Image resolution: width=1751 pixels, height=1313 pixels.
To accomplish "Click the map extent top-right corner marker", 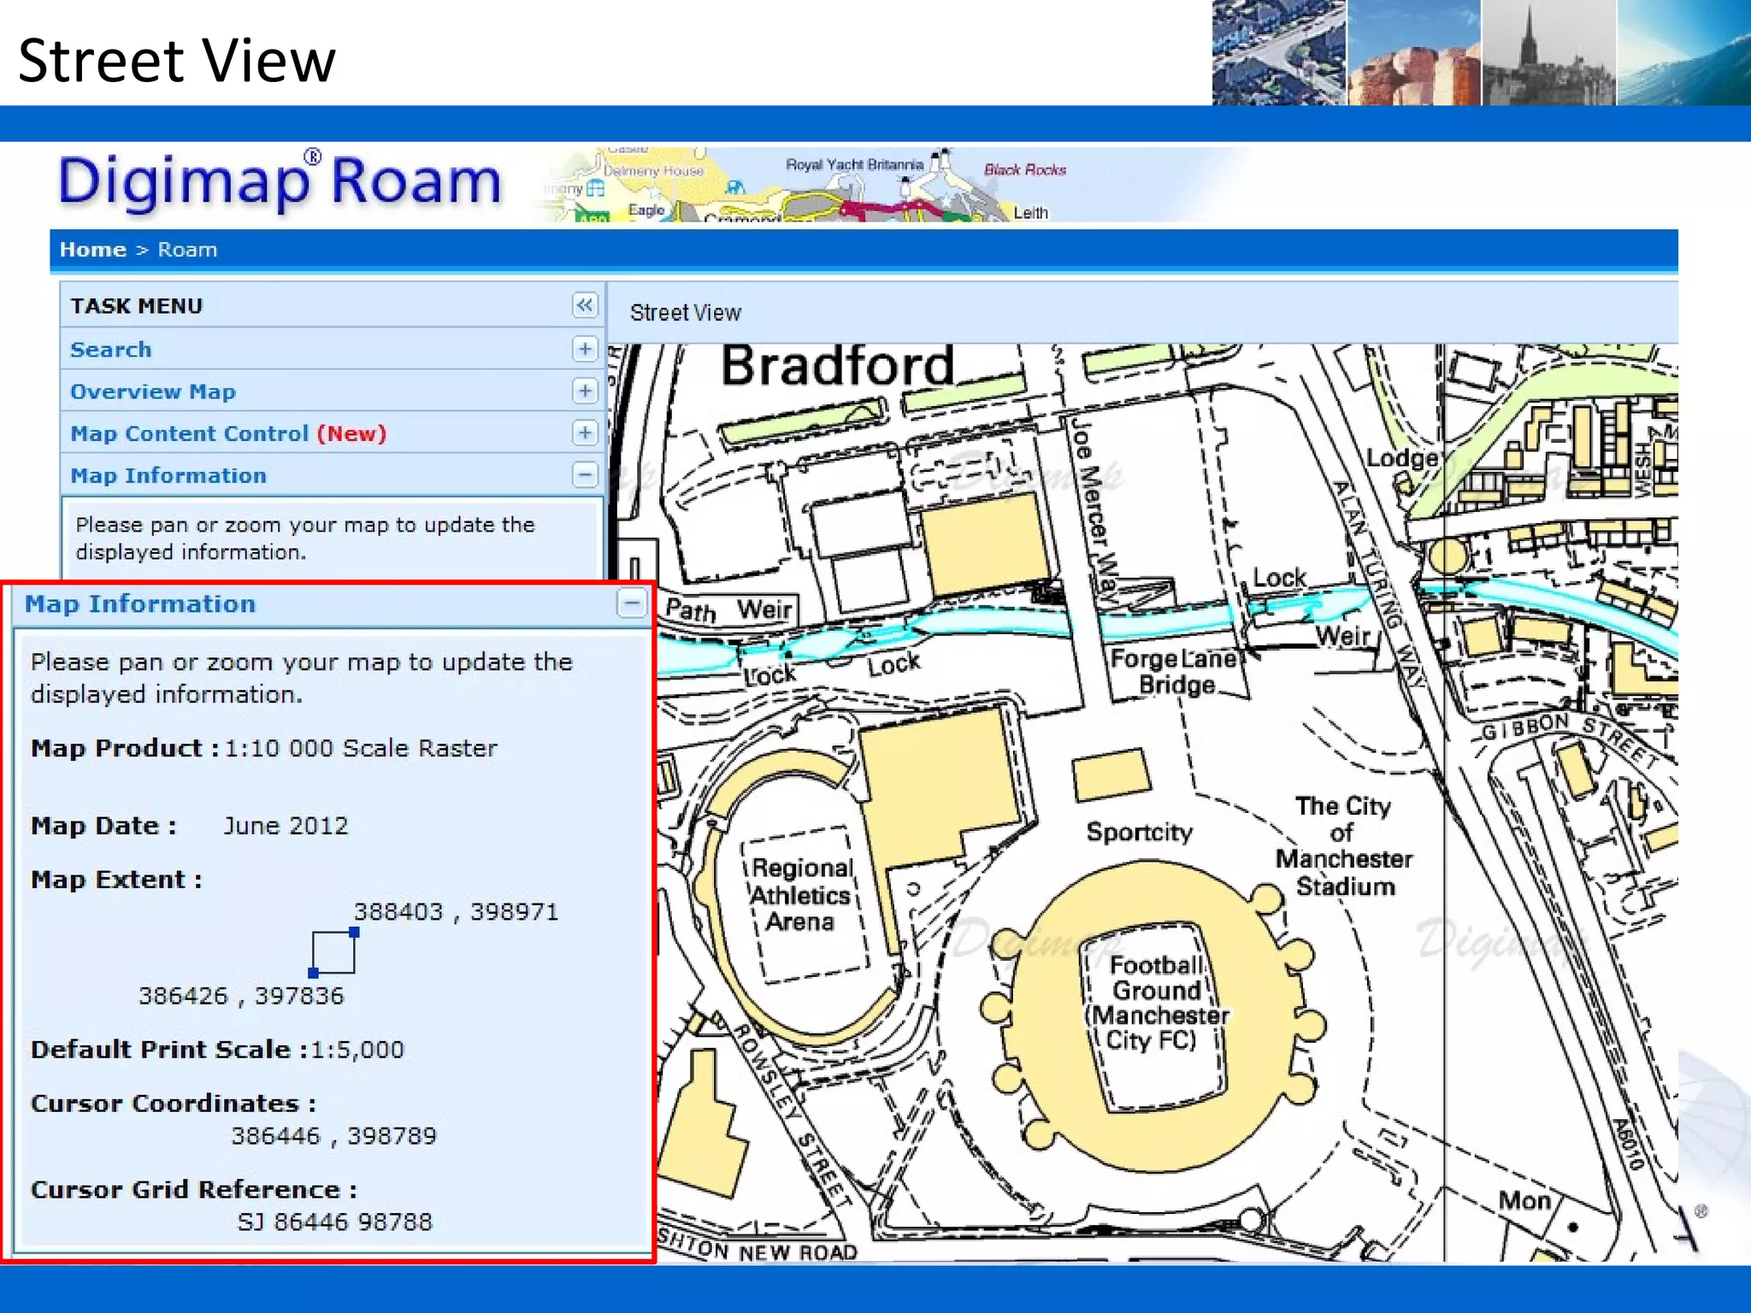I will tap(354, 933).
